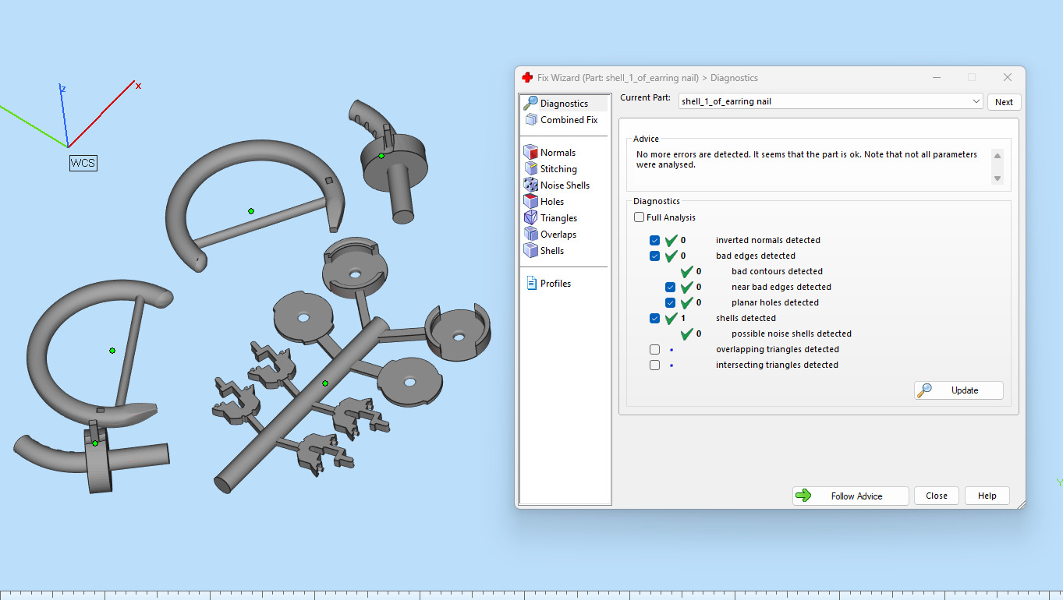Check intersecting triangles detected
The image size is (1063, 600).
point(654,365)
